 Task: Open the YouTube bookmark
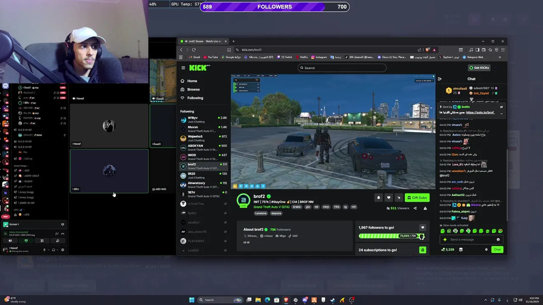click(211, 57)
